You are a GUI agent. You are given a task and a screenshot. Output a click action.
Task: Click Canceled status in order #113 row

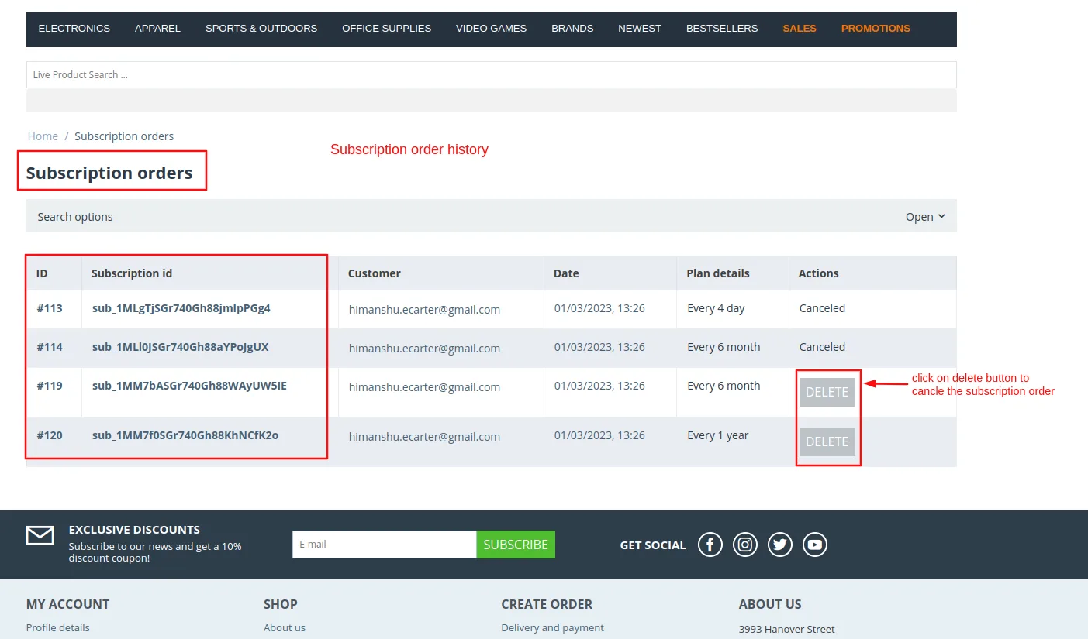pyautogui.click(x=822, y=308)
